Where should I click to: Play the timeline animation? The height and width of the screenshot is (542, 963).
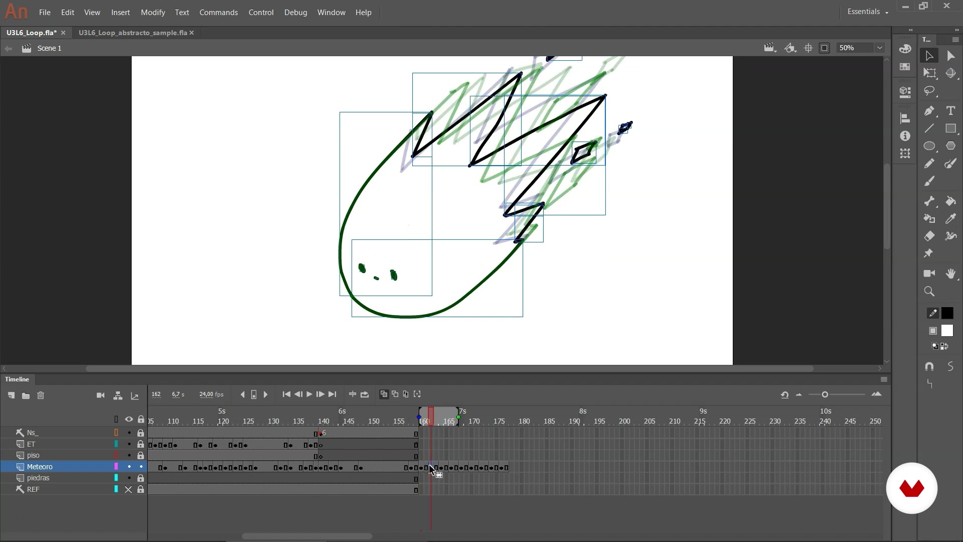pos(309,394)
